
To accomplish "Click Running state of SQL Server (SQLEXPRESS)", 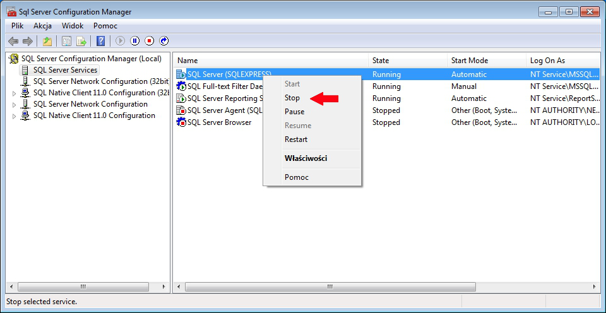I will point(386,74).
